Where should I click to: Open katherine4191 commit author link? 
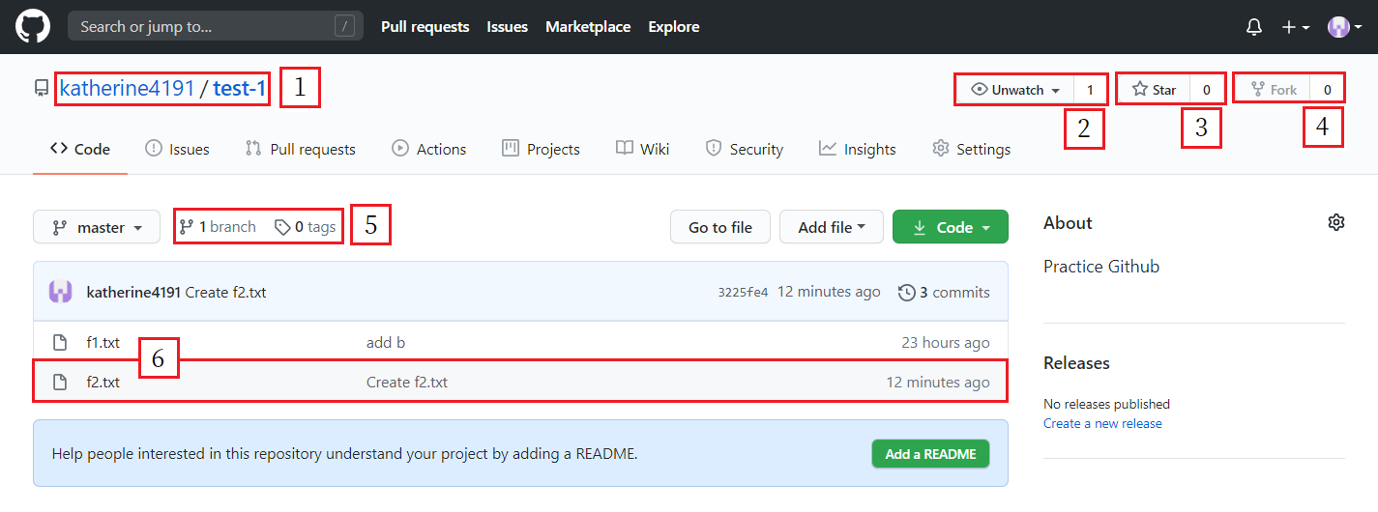[x=133, y=292]
